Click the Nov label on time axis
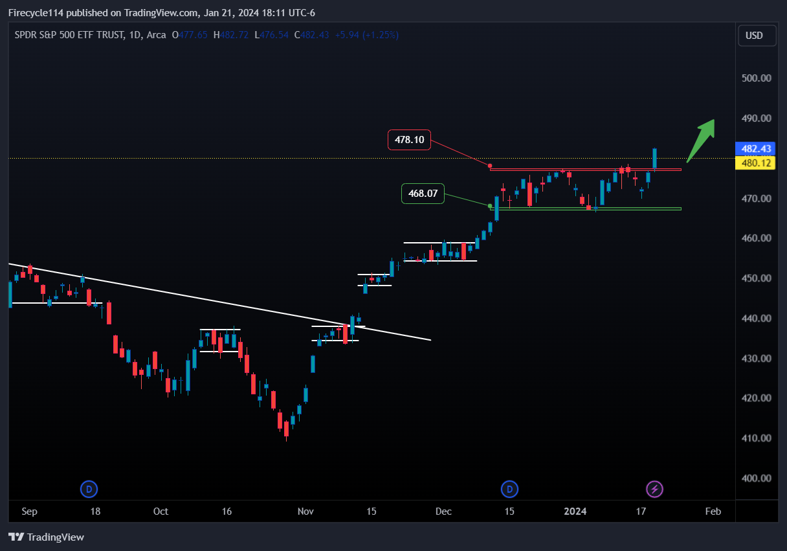This screenshot has height=551, width=787. pos(305,512)
